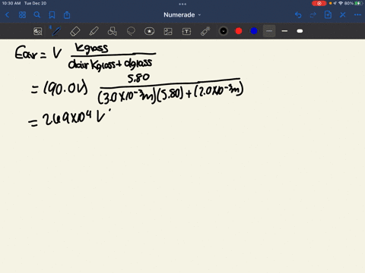Viewport: 365px width, 273px height.
Task: Redo the last action
Action: (x=313, y=15)
